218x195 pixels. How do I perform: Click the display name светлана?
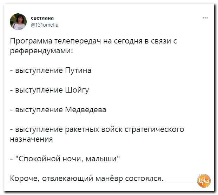point(42,18)
